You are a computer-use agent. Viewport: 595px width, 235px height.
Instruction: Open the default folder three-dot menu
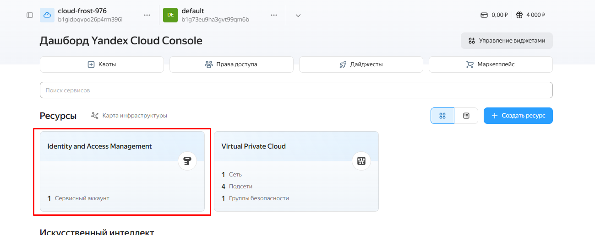(274, 15)
